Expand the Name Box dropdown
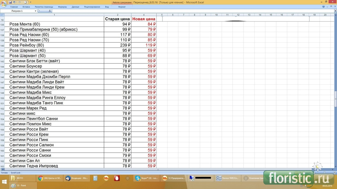The image size is (337, 189). coord(36,11)
